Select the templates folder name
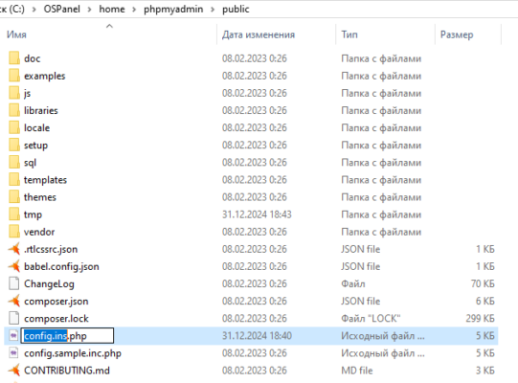Screen dimensions: 518x383 tap(45, 180)
